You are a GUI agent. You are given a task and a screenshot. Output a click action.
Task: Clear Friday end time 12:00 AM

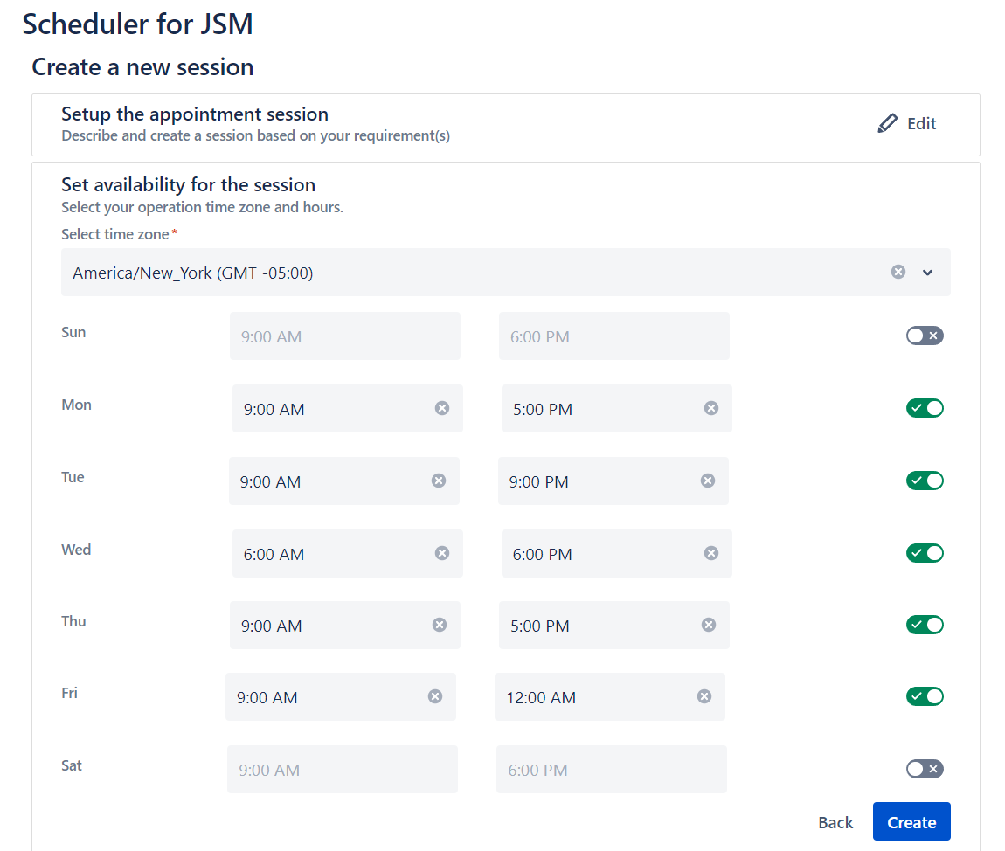click(x=703, y=696)
